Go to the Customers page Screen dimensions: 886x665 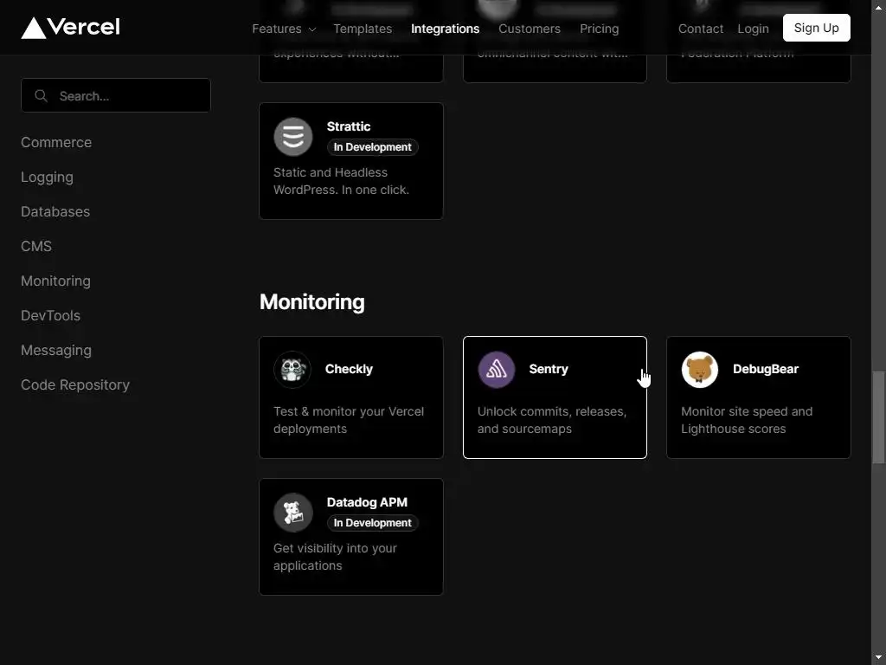click(529, 29)
